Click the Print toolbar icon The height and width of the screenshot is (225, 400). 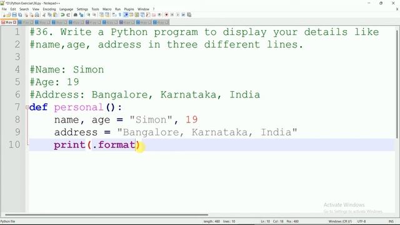37,15
